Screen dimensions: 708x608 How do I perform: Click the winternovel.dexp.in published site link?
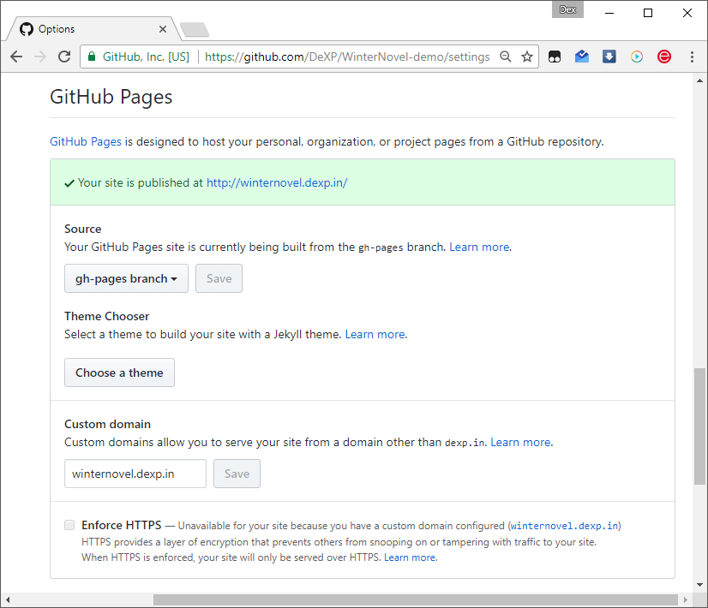tap(276, 182)
